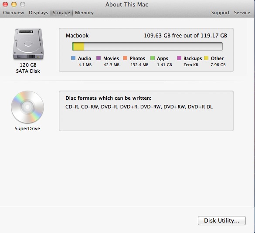Screen dimensions: 255x233
Task: Click the '1.41 GB' Apps size value
Action: (164, 65)
